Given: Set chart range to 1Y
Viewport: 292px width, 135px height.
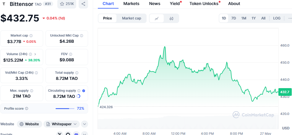Looking at the screenshot, I should pos(254,18).
